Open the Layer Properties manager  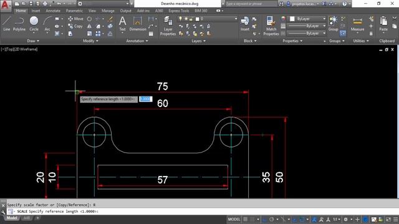pos(168,26)
